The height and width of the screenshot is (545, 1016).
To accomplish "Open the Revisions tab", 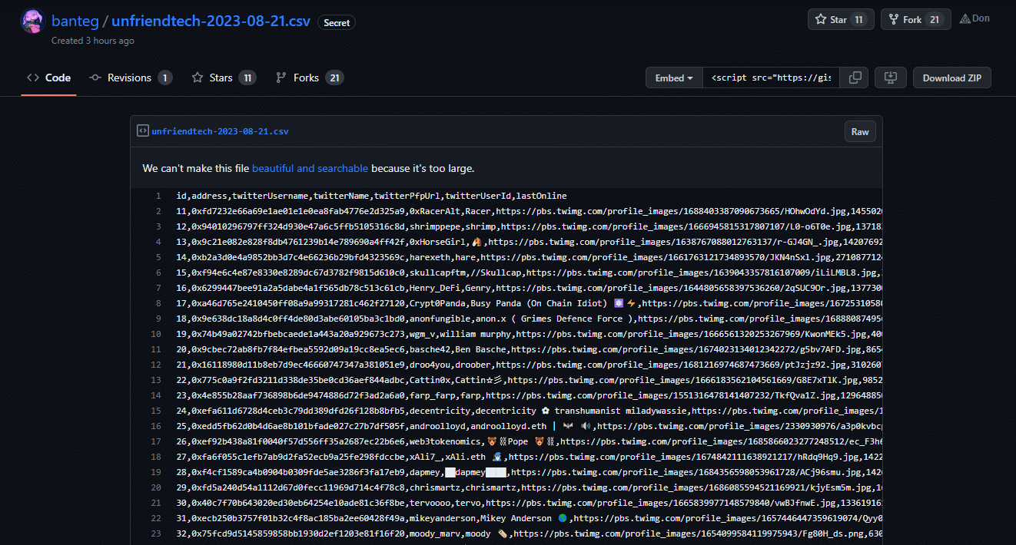I will 130,78.
